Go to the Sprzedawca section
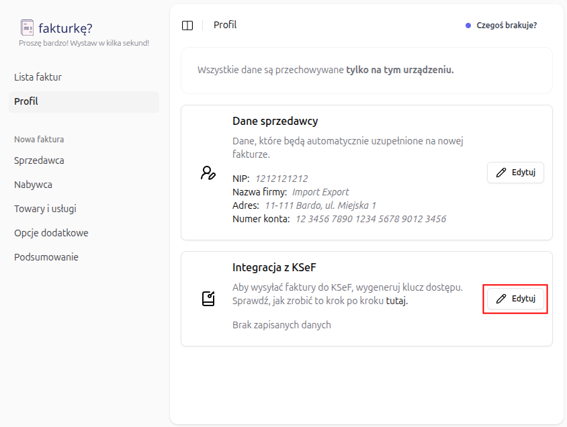The width and height of the screenshot is (567, 427). tap(38, 160)
